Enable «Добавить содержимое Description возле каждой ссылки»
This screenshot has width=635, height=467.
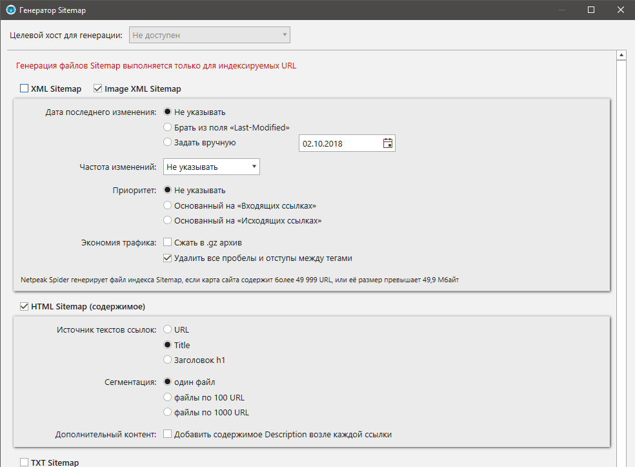coord(167,434)
